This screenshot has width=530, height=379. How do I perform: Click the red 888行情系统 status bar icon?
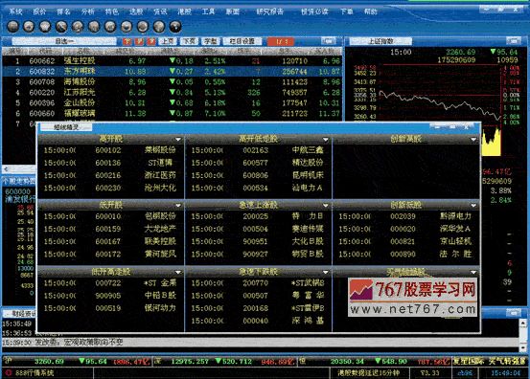(x=9, y=373)
